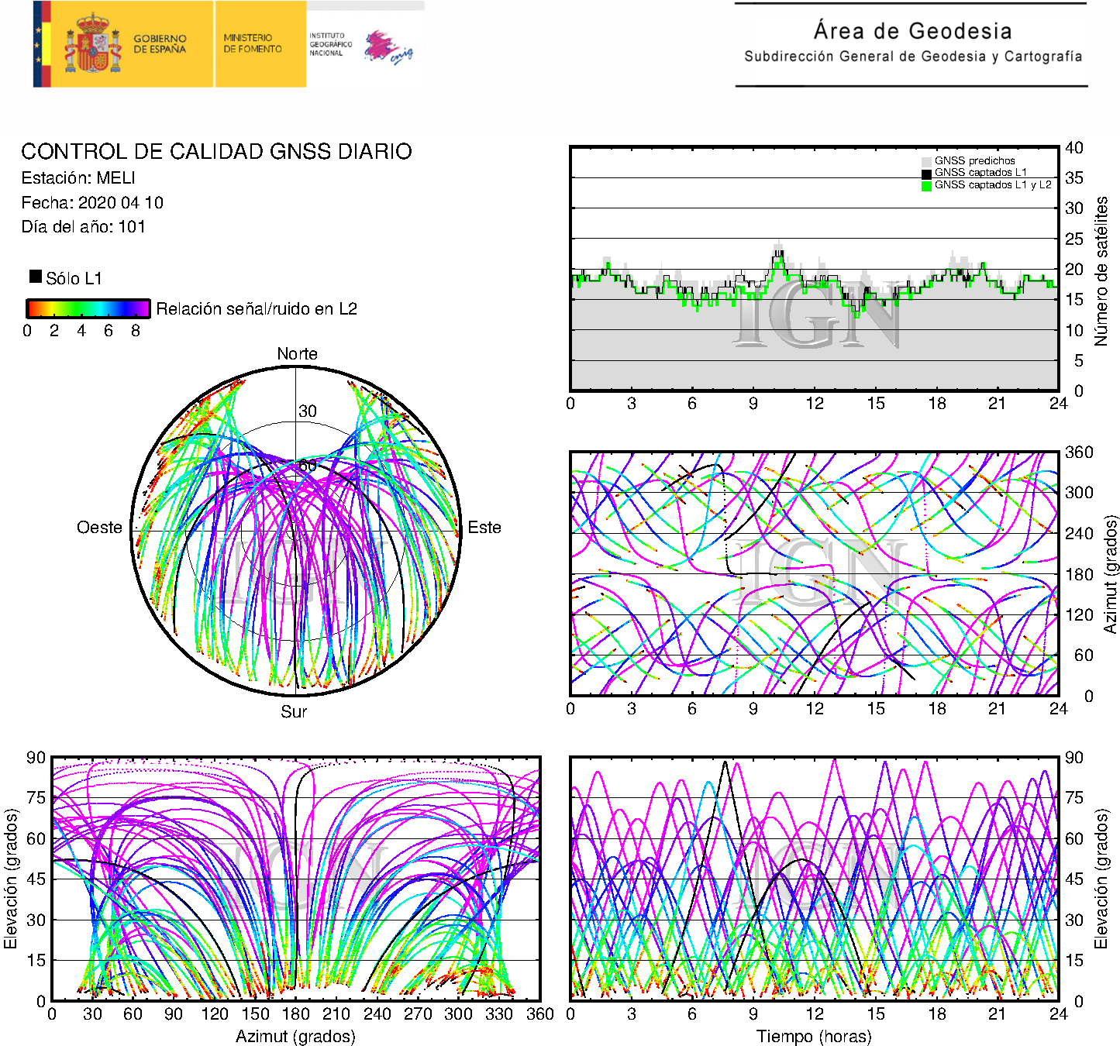1120x1046 pixels.
Task: Click the Número de satélites axis title
Action: 1101,270
